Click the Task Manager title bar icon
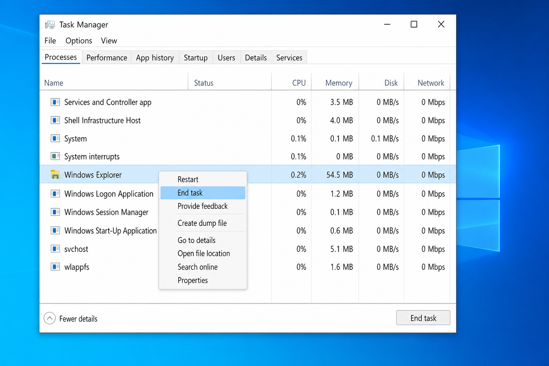This screenshot has height=366, width=549. (50, 25)
